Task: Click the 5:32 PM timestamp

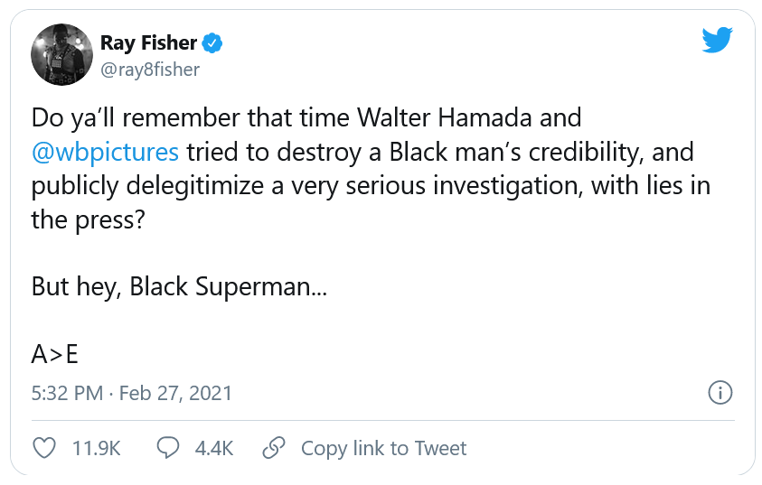Action: pyautogui.click(x=68, y=393)
